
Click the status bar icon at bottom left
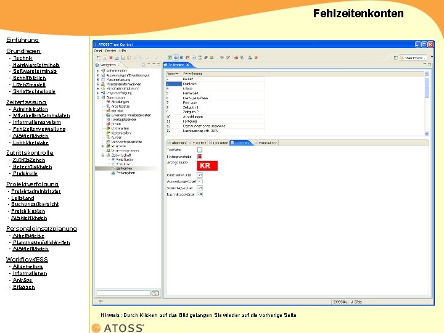pyautogui.click(x=101, y=302)
